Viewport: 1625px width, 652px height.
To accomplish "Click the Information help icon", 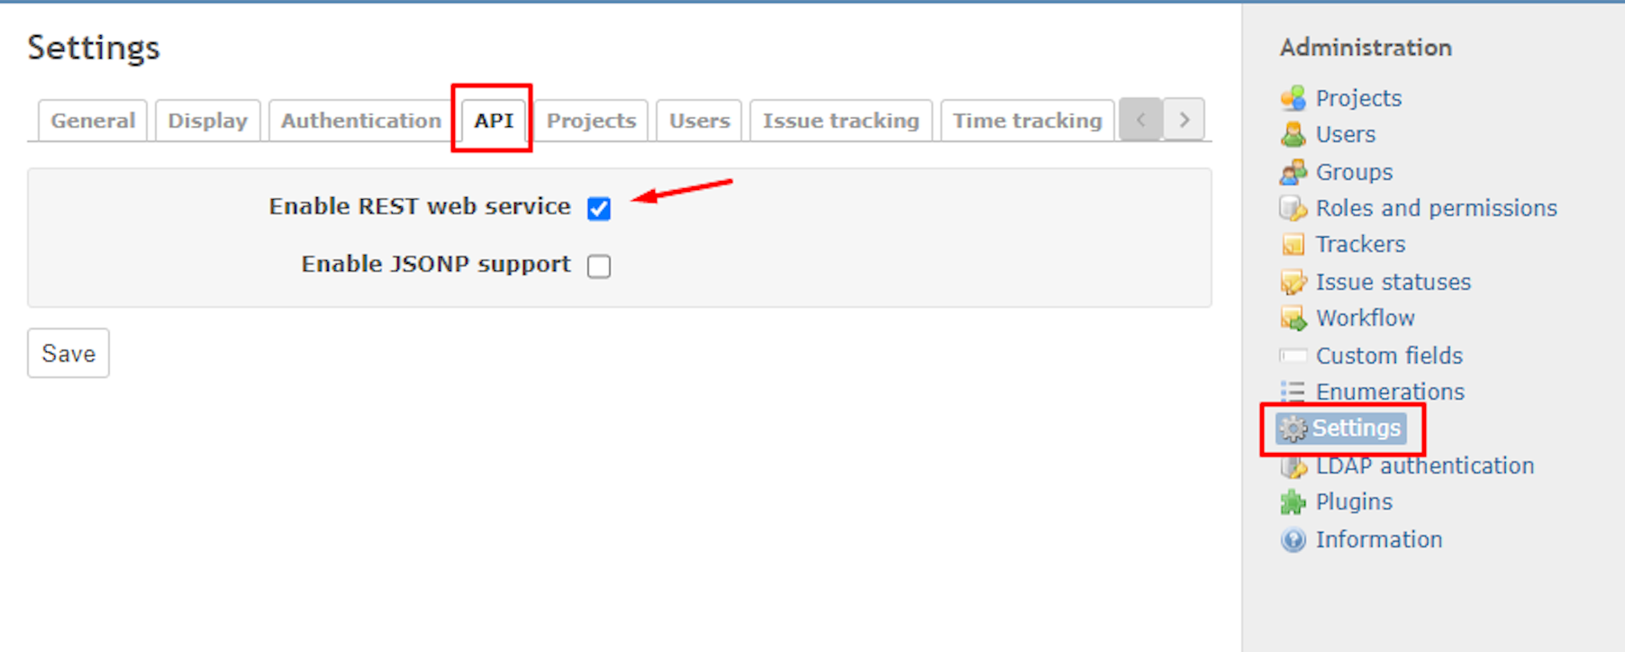I will pos(1293,540).
